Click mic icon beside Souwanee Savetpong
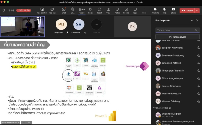This screenshot has height=125, width=202. pyautogui.click(x=199, y=56)
